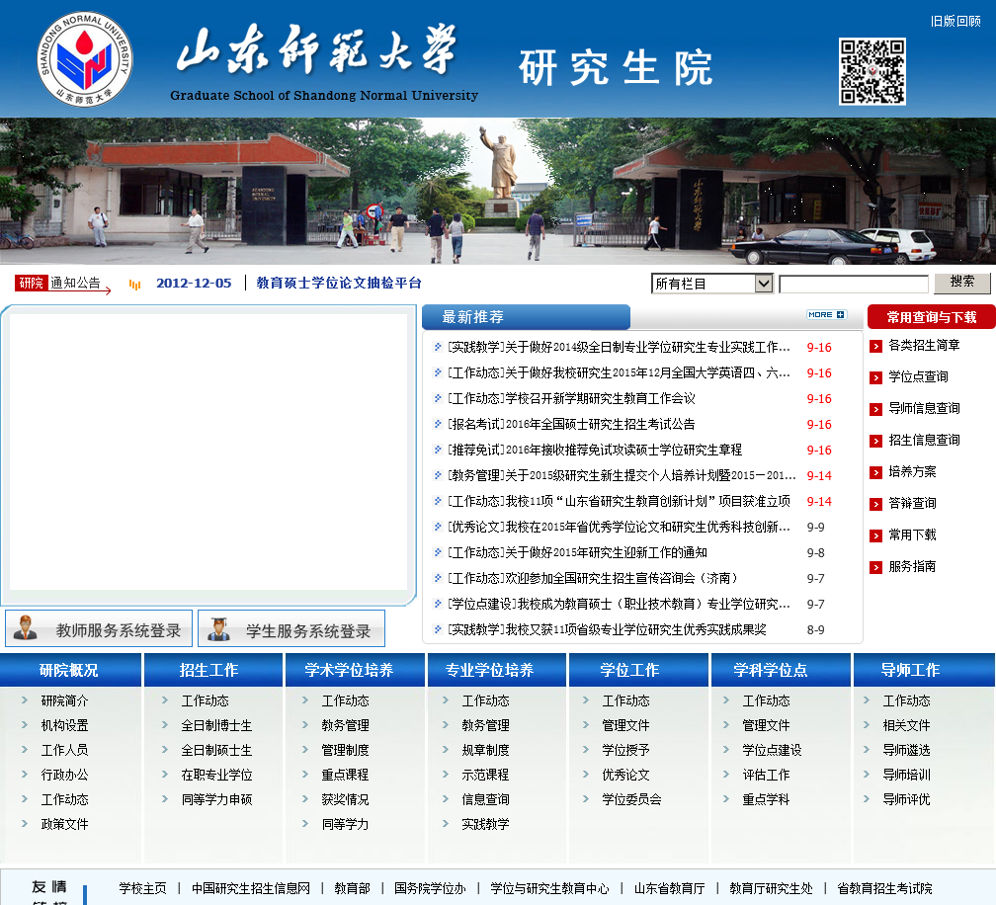This screenshot has width=996, height=905.
Task: Click the search text input field
Action: (854, 284)
